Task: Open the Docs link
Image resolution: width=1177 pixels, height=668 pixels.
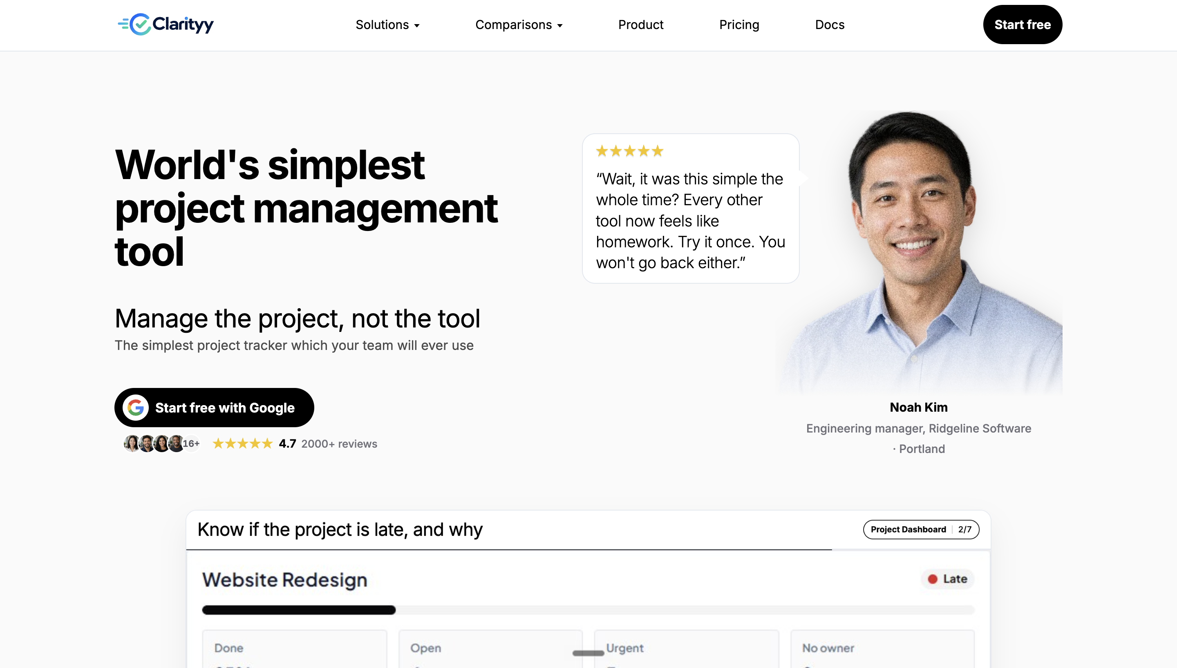Action: pos(830,25)
